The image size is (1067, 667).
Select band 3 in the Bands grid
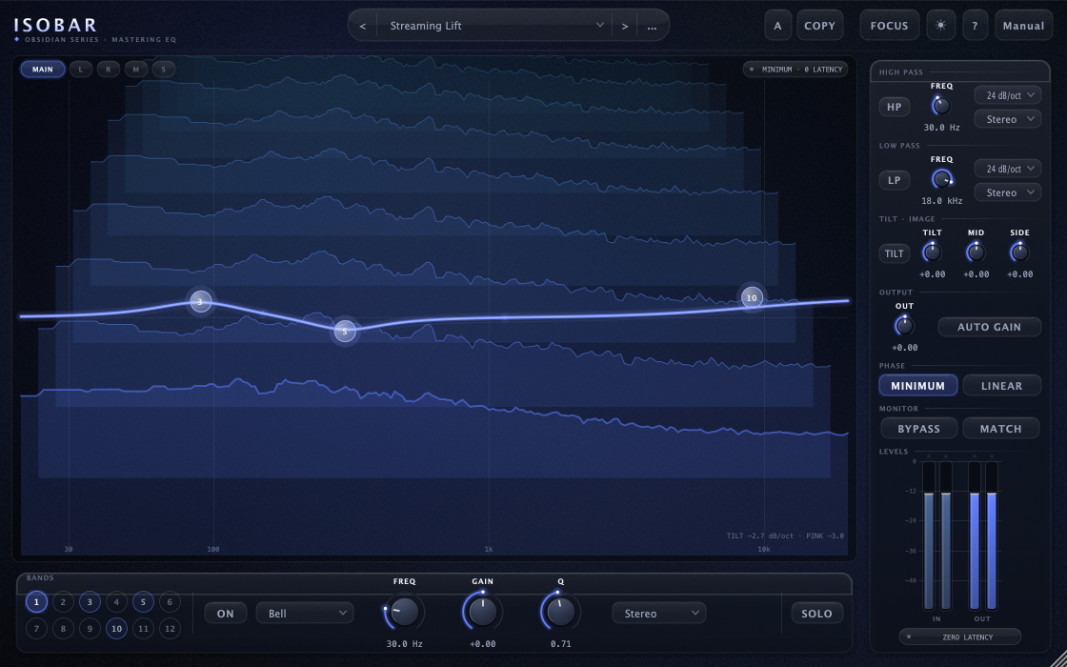tap(90, 601)
